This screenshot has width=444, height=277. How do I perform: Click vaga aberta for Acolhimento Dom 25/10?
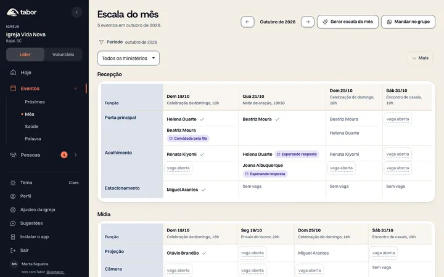point(341,168)
